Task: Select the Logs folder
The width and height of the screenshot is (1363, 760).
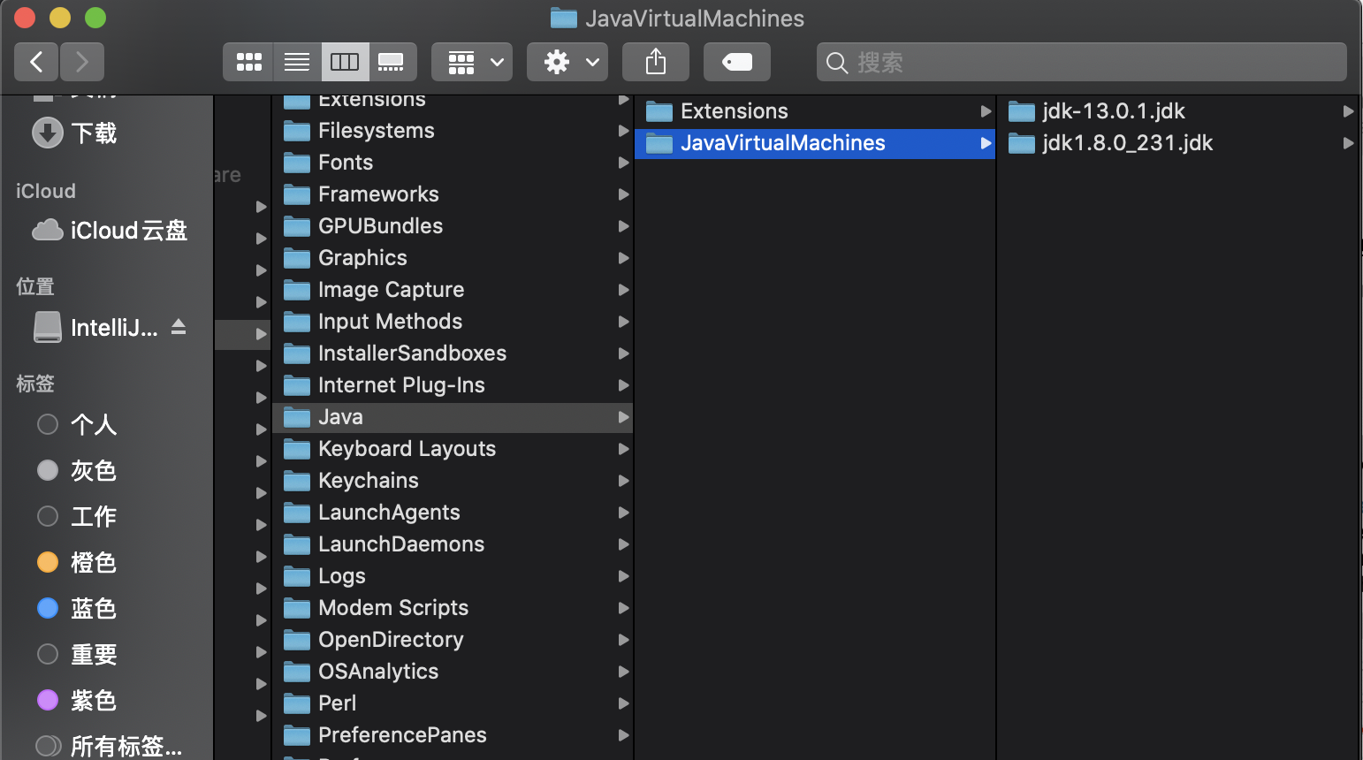Action: tap(453, 576)
